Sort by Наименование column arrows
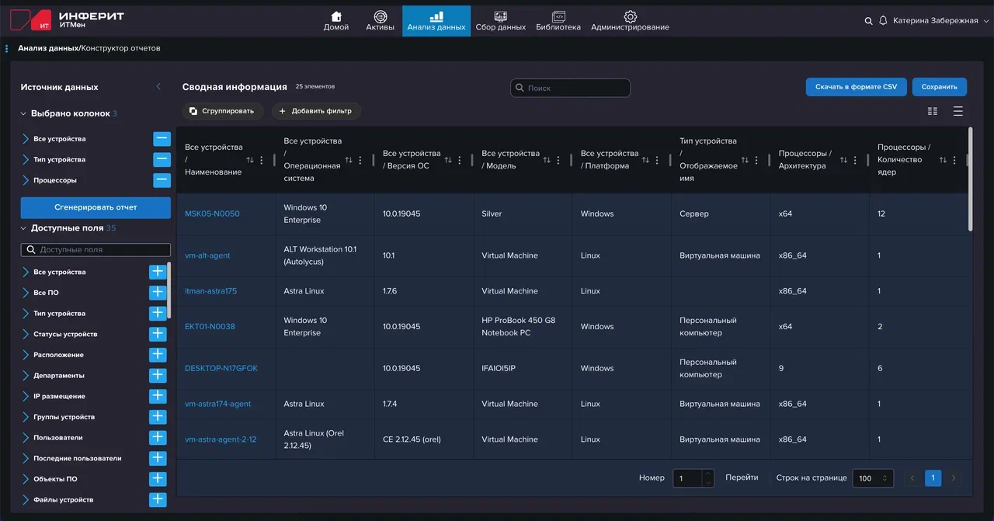 point(250,160)
